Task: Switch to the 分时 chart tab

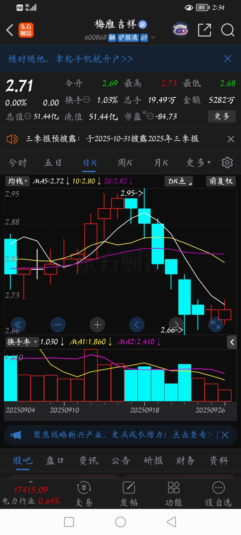Action: (17, 163)
